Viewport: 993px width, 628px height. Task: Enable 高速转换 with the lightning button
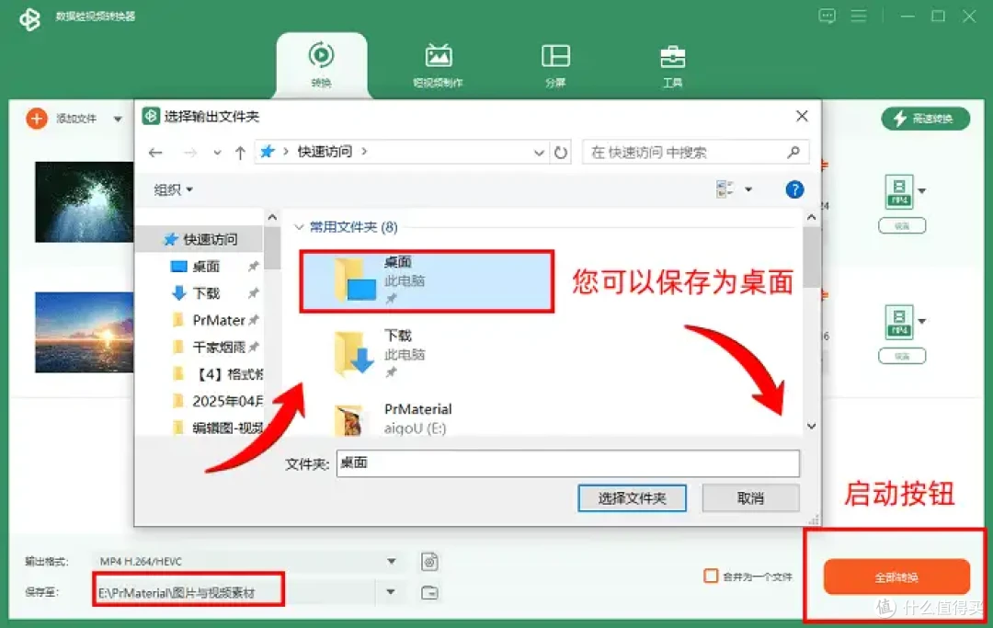coord(925,119)
